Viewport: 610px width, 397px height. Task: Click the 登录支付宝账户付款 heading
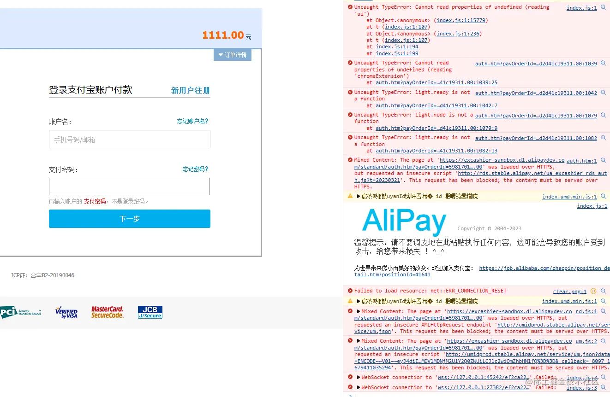pyautogui.click(x=90, y=90)
